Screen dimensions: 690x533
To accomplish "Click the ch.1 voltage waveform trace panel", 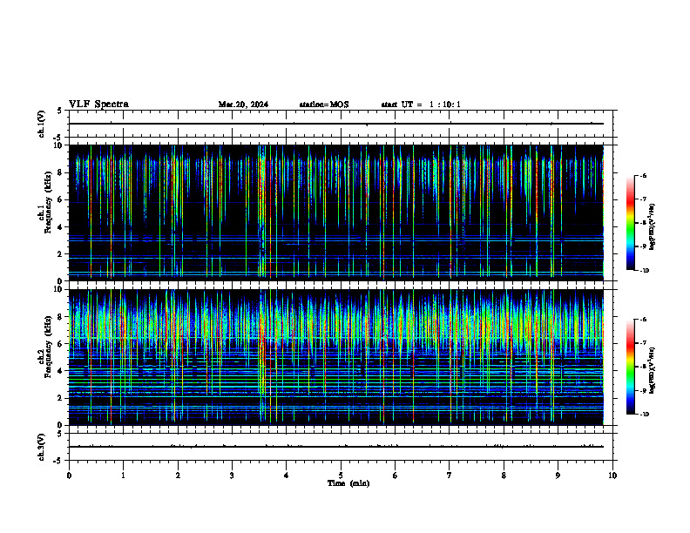I will tap(341, 124).
